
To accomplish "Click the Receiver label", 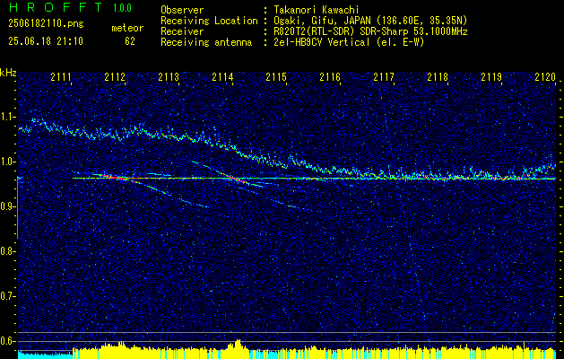I will pos(182,31).
